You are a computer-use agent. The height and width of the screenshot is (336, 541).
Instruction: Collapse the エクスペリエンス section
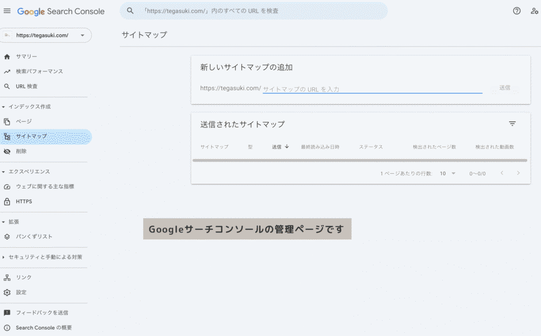tap(4, 172)
